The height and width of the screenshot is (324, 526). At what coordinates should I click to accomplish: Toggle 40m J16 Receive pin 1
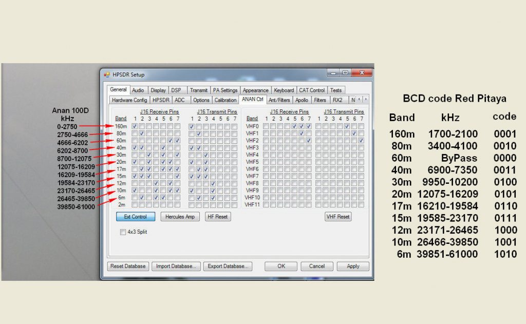tap(135, 147)
